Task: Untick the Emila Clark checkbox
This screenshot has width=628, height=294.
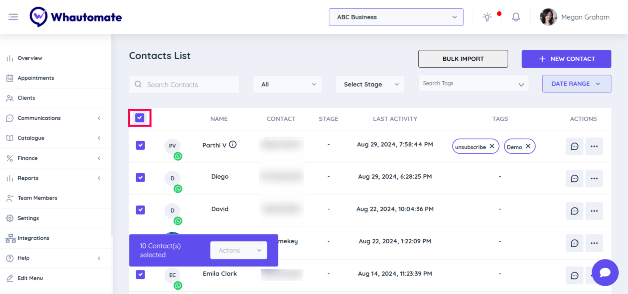Action: (140, 274)
